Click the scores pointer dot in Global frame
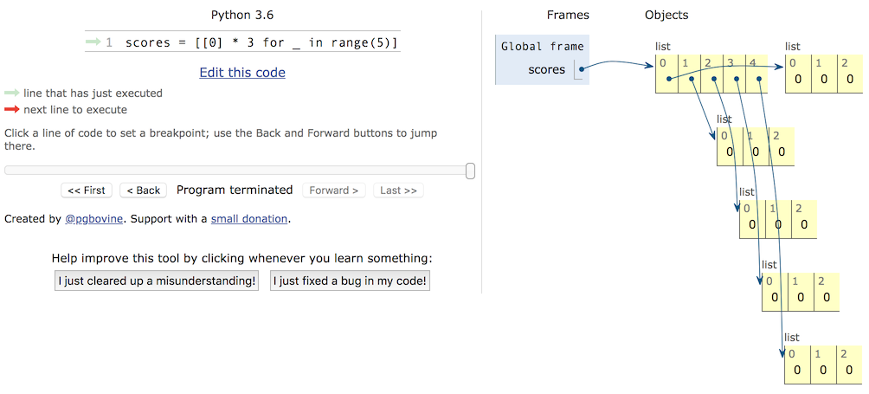Image resolution: width=869 pixels, height=394 pixels. pos(581,70)
